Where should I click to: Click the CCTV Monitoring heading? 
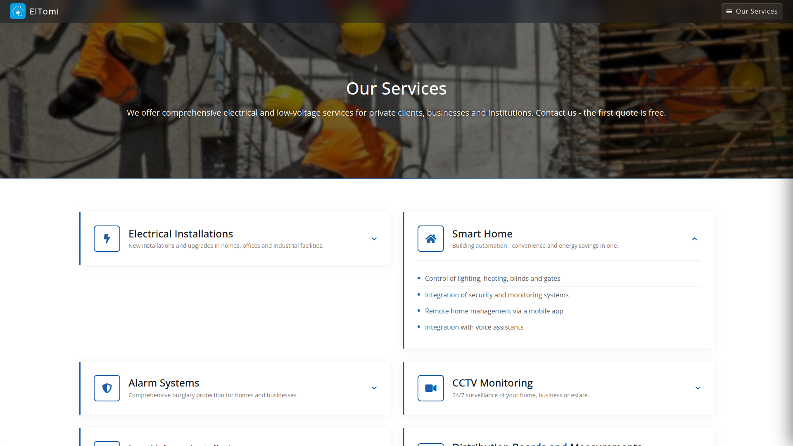(492, 383)
